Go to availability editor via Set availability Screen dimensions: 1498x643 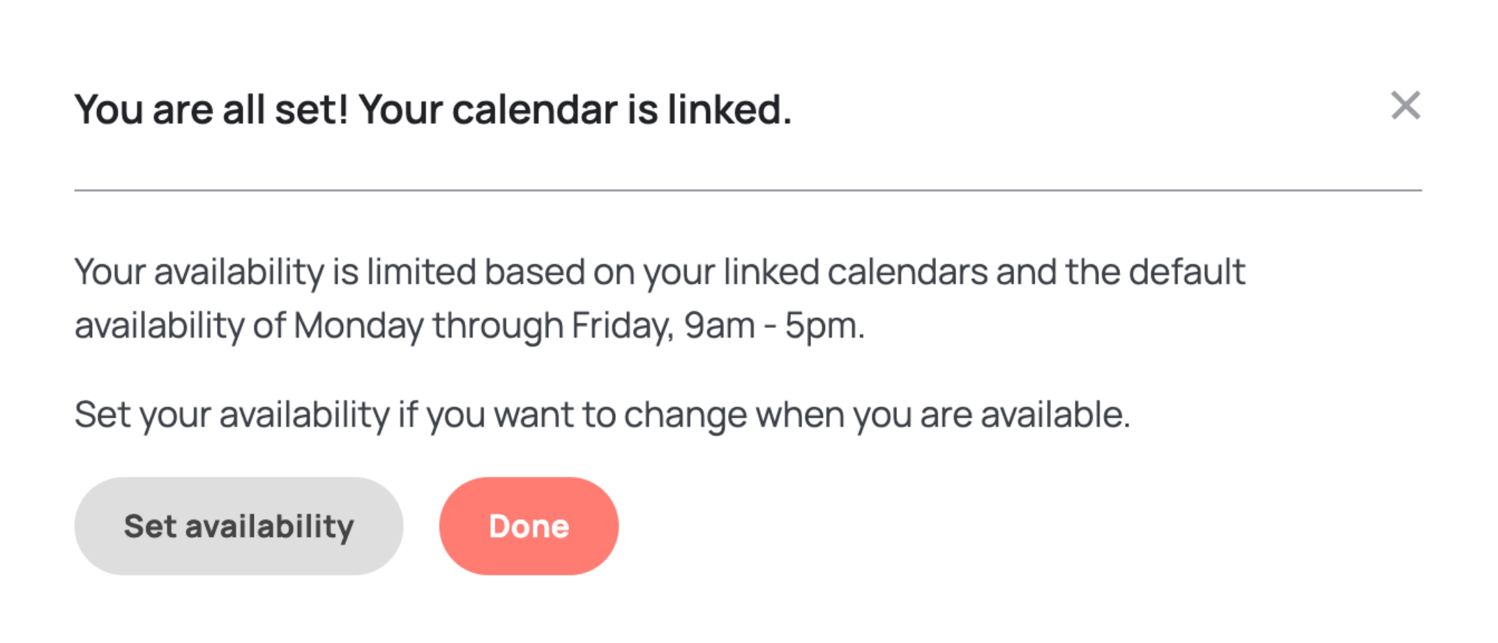239,526
